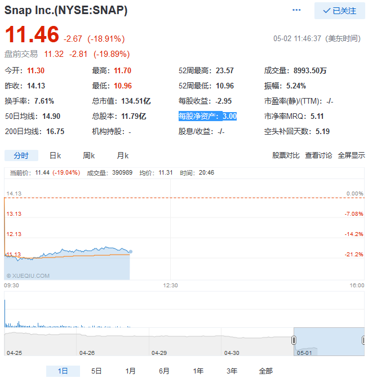
Task: Grab the right handle of the timeline range selector
Action: (363, 340)
